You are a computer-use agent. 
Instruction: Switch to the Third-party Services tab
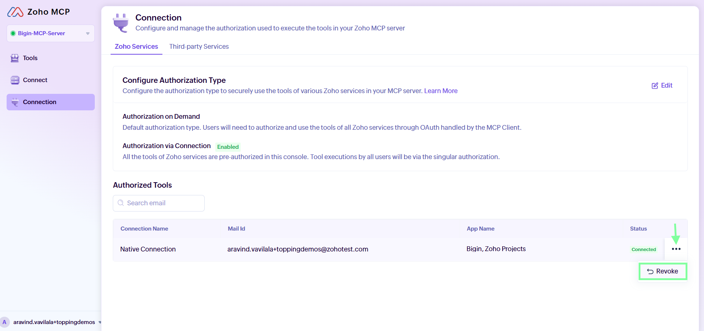(199, 47)
